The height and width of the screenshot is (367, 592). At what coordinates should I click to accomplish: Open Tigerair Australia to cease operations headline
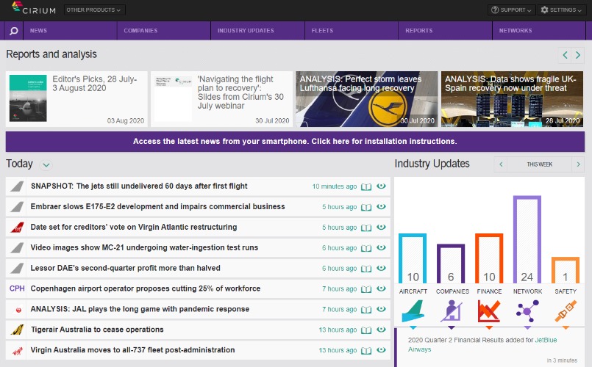pos(97,330)
